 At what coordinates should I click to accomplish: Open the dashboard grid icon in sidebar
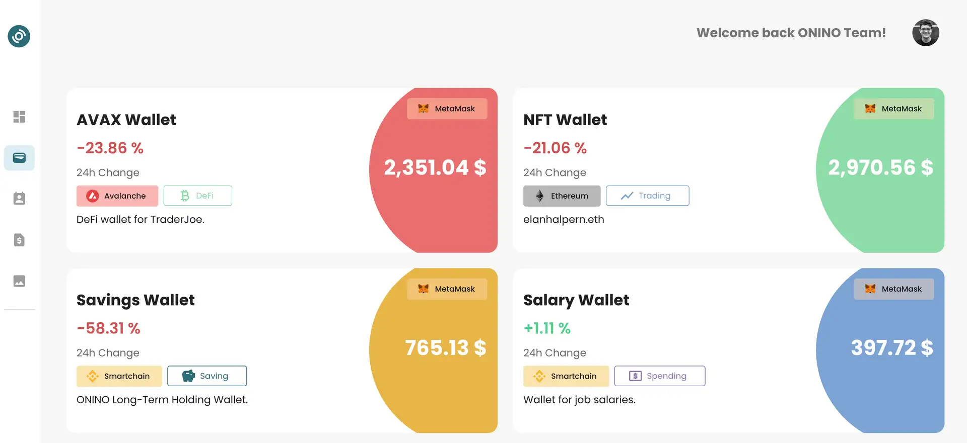pyautogui.click(x=19, y=117)
